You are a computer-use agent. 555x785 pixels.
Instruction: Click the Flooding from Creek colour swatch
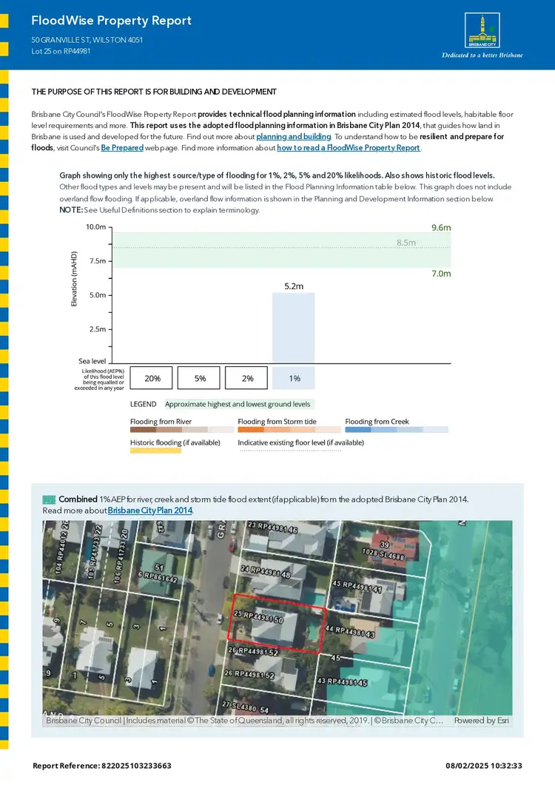pos(396,429)
